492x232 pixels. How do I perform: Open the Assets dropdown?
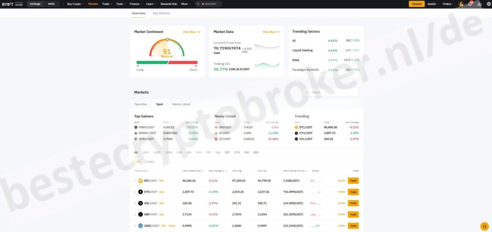[x=432, y=4]
